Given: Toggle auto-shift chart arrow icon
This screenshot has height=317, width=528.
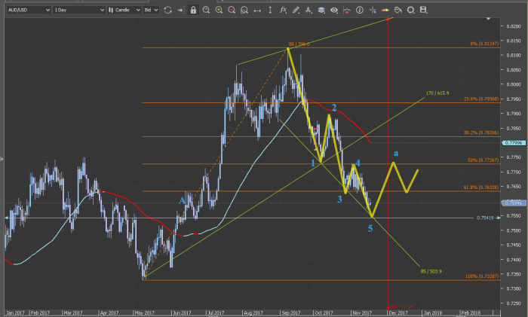Looking at the screenshot, I should 180,11.
